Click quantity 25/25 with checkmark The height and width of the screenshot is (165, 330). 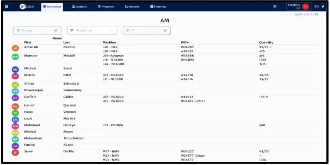click(266, 47)
